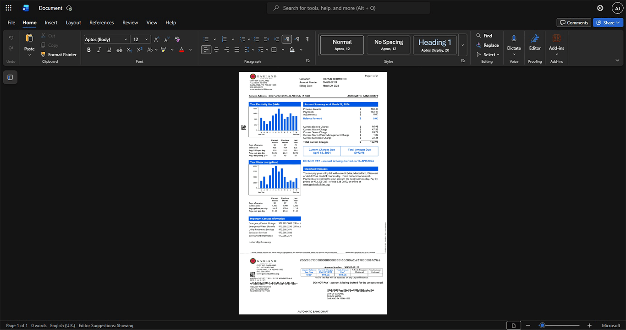Viewport: 626px width, 330px height.
Task: Open navigation pane sidebar icon
Action: 10,77
